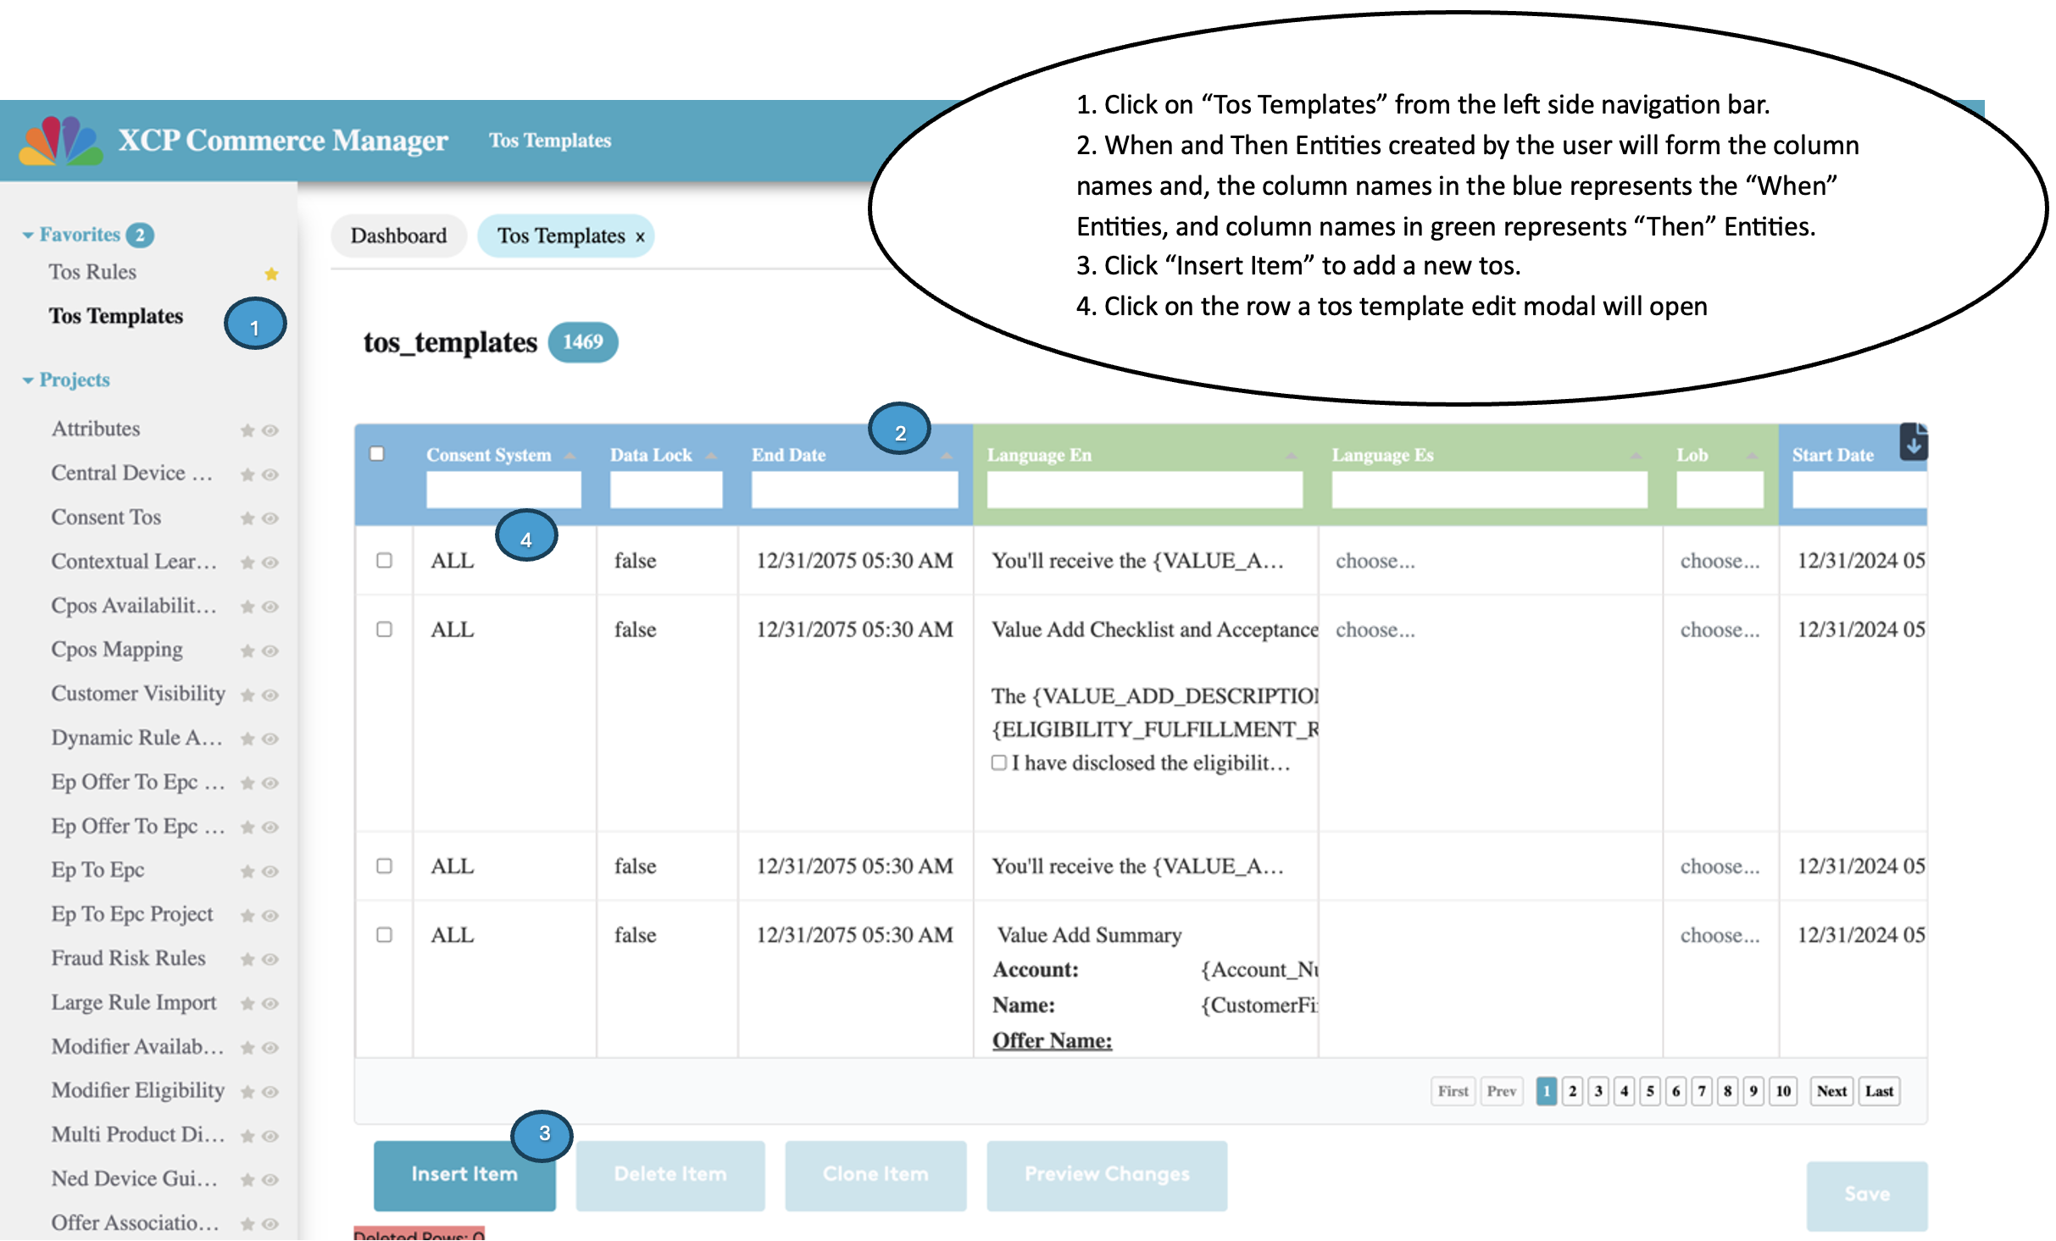The height and width of the screenshot is (1241, 2056).
Task: Star the Customer Visibility project
Action: coord(247,695)
